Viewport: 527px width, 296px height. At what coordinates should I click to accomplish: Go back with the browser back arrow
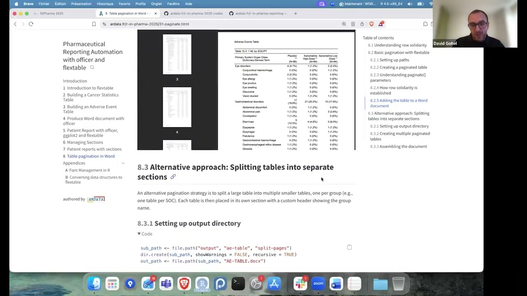[15, 24]
